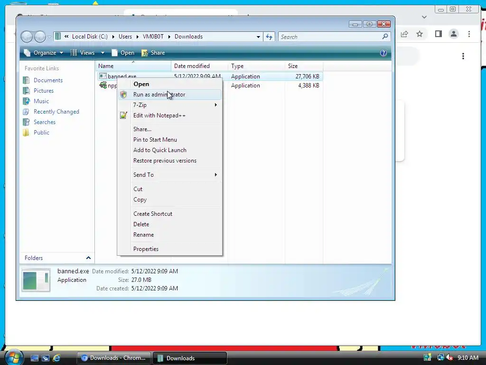The image size is (486, 365).
Task: Expand the 7-Zip submenu
Action: coord(175,105)
